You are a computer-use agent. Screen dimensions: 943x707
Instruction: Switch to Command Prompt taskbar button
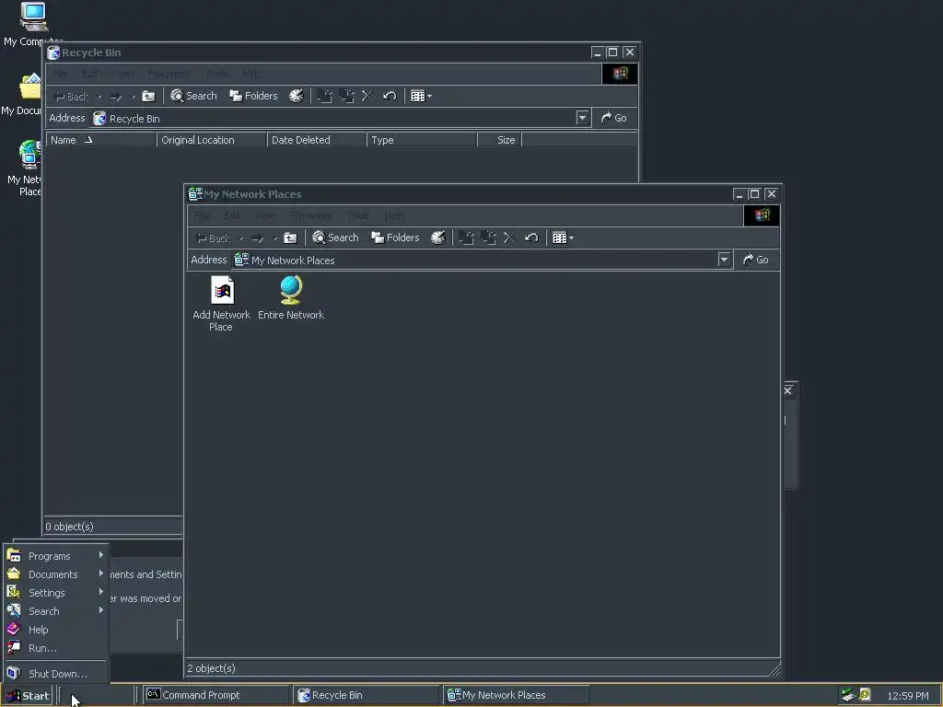click(x=215, y=695)
